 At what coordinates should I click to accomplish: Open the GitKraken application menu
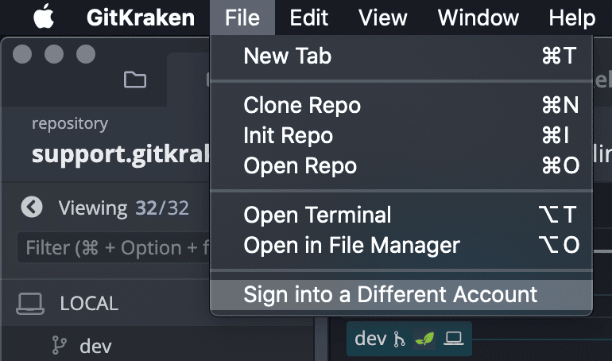coord(140,17)
